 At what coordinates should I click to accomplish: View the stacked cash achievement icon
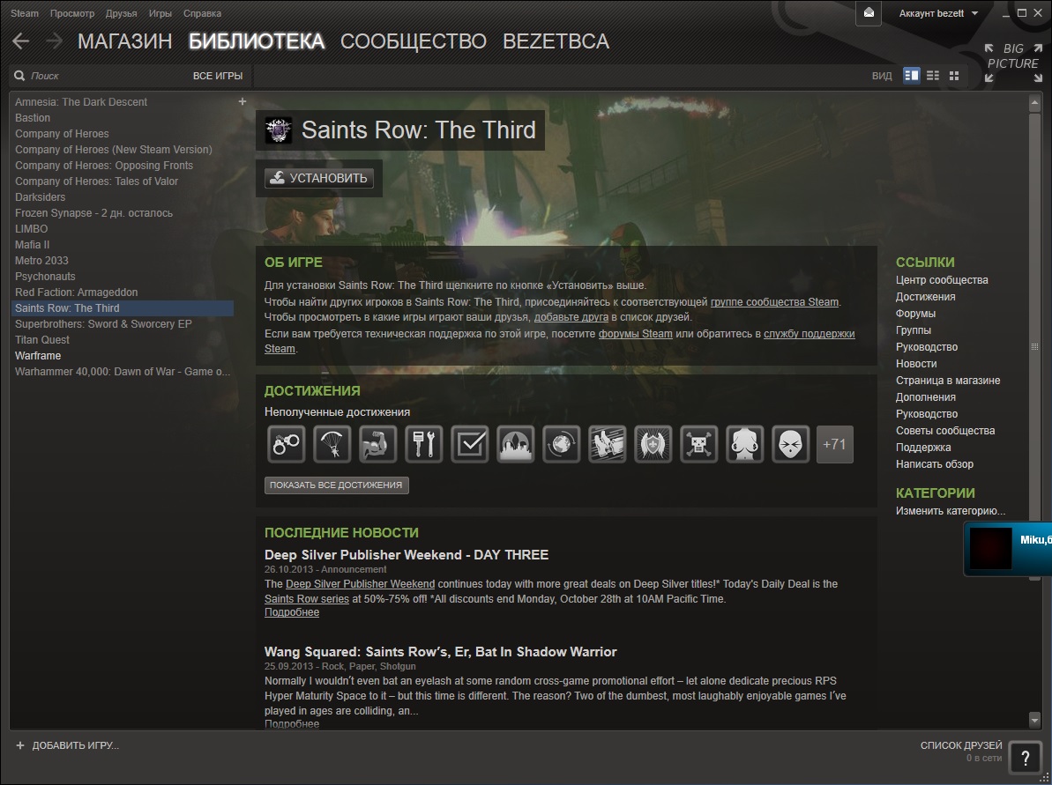pos(608,444)
